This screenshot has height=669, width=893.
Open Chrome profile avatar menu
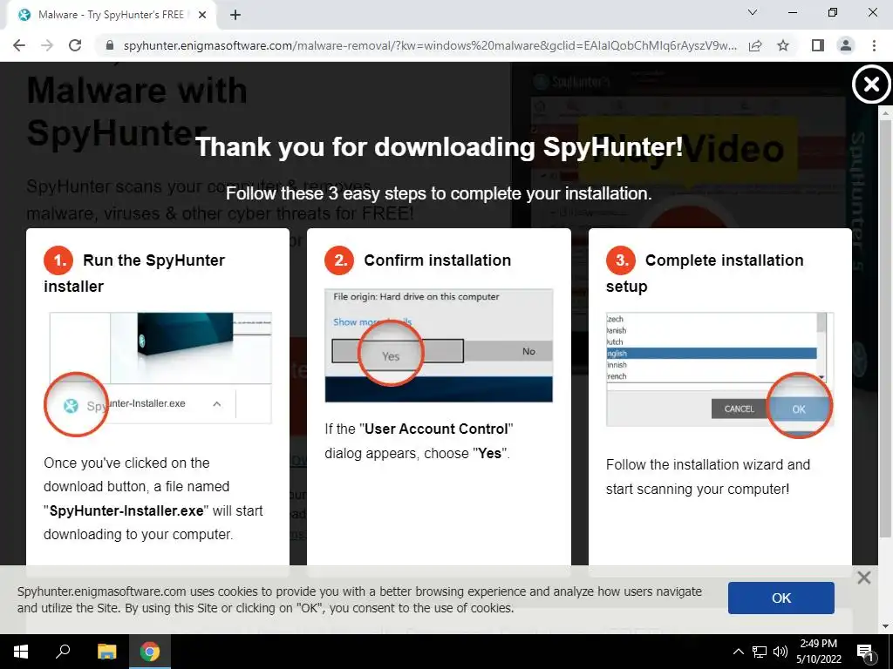click(x=846, y=45)
